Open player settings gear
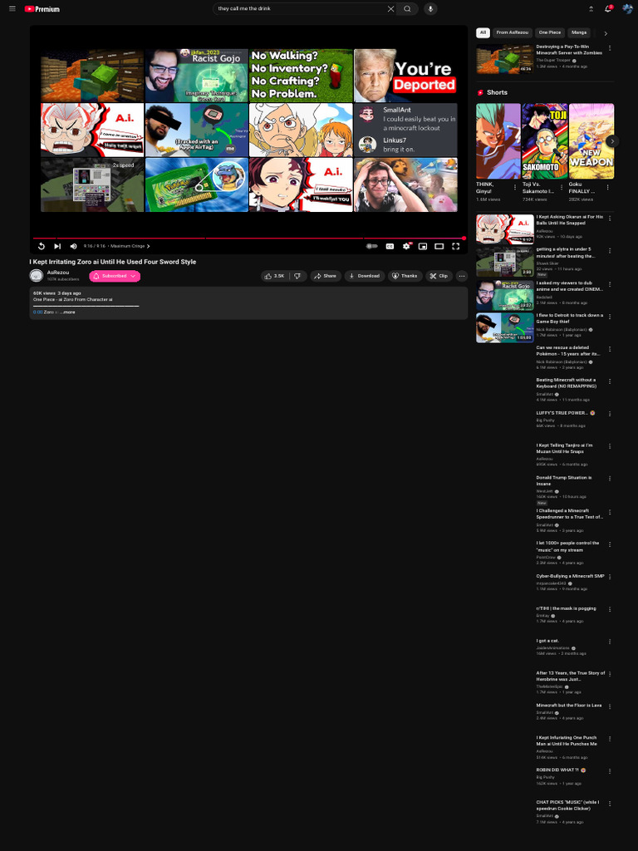Screen dimensions: 638x851 tap(406, 246)
